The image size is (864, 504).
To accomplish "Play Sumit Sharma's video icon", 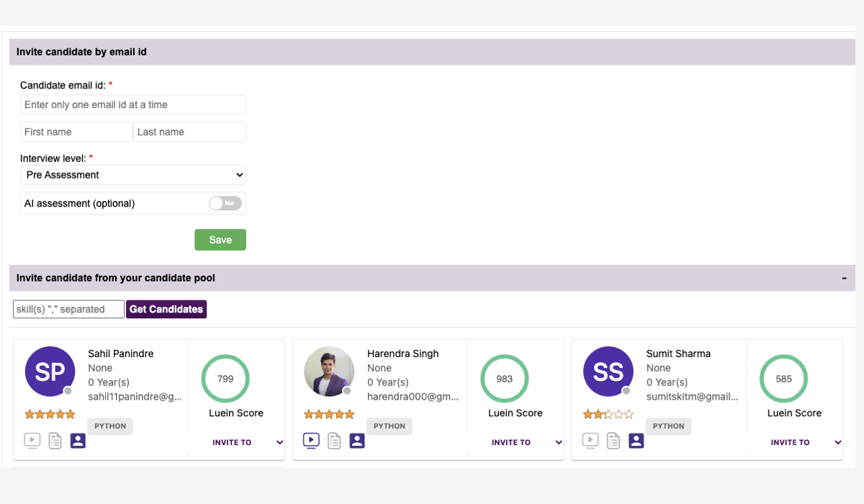I will (590, 441).
